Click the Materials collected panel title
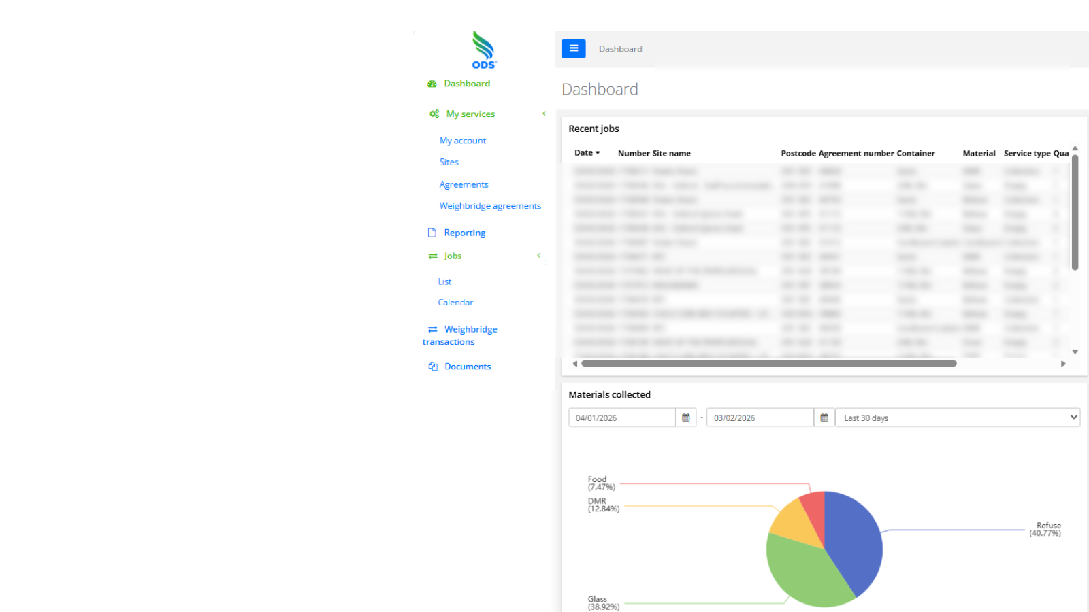1089x612 pixels. [x=609, y=394]
